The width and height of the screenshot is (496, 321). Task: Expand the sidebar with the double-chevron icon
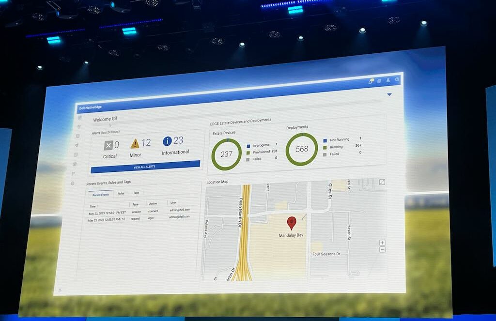(60, 290)
